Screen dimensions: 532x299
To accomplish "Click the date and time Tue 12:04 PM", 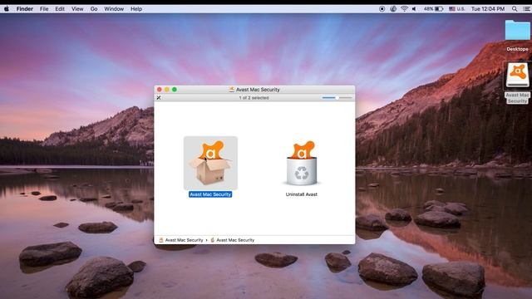I will point(488,9).
